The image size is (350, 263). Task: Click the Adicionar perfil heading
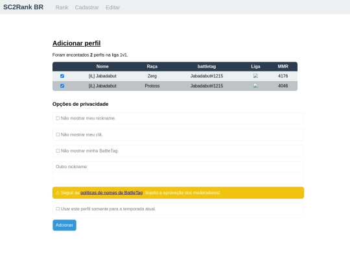tap(76, 43)
